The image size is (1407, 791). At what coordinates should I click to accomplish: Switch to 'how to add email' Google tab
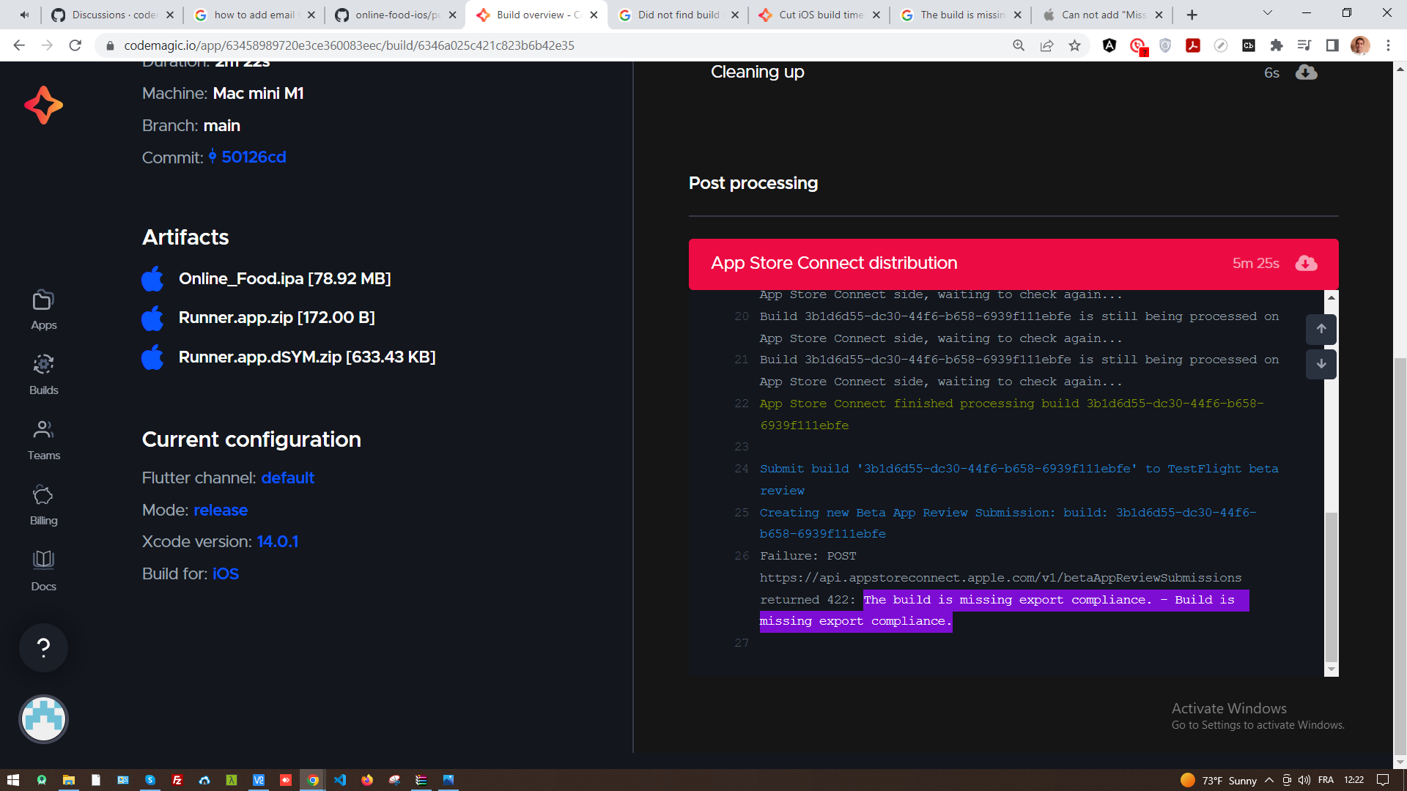click(254, 15)
